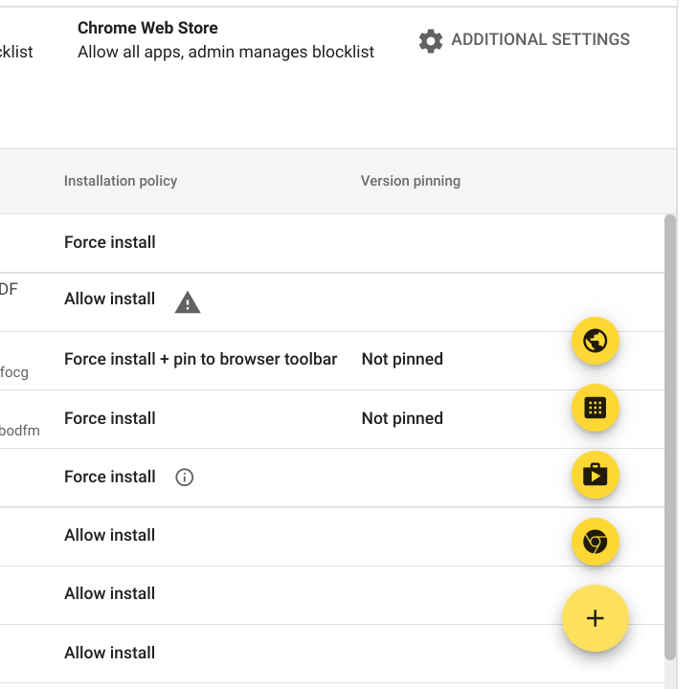Image resolution: width=697 pixels, height=689 pixels.
Task: Select Not pinned in the bodfm row
Action: [x=402, y=418]
